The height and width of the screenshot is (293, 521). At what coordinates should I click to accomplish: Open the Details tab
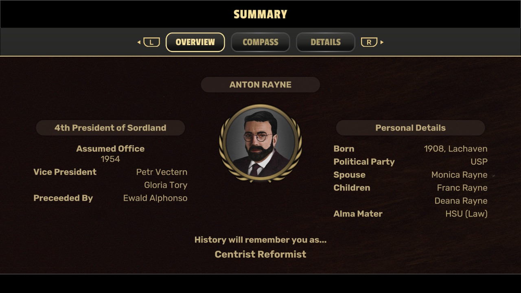[x=326, y=42]
